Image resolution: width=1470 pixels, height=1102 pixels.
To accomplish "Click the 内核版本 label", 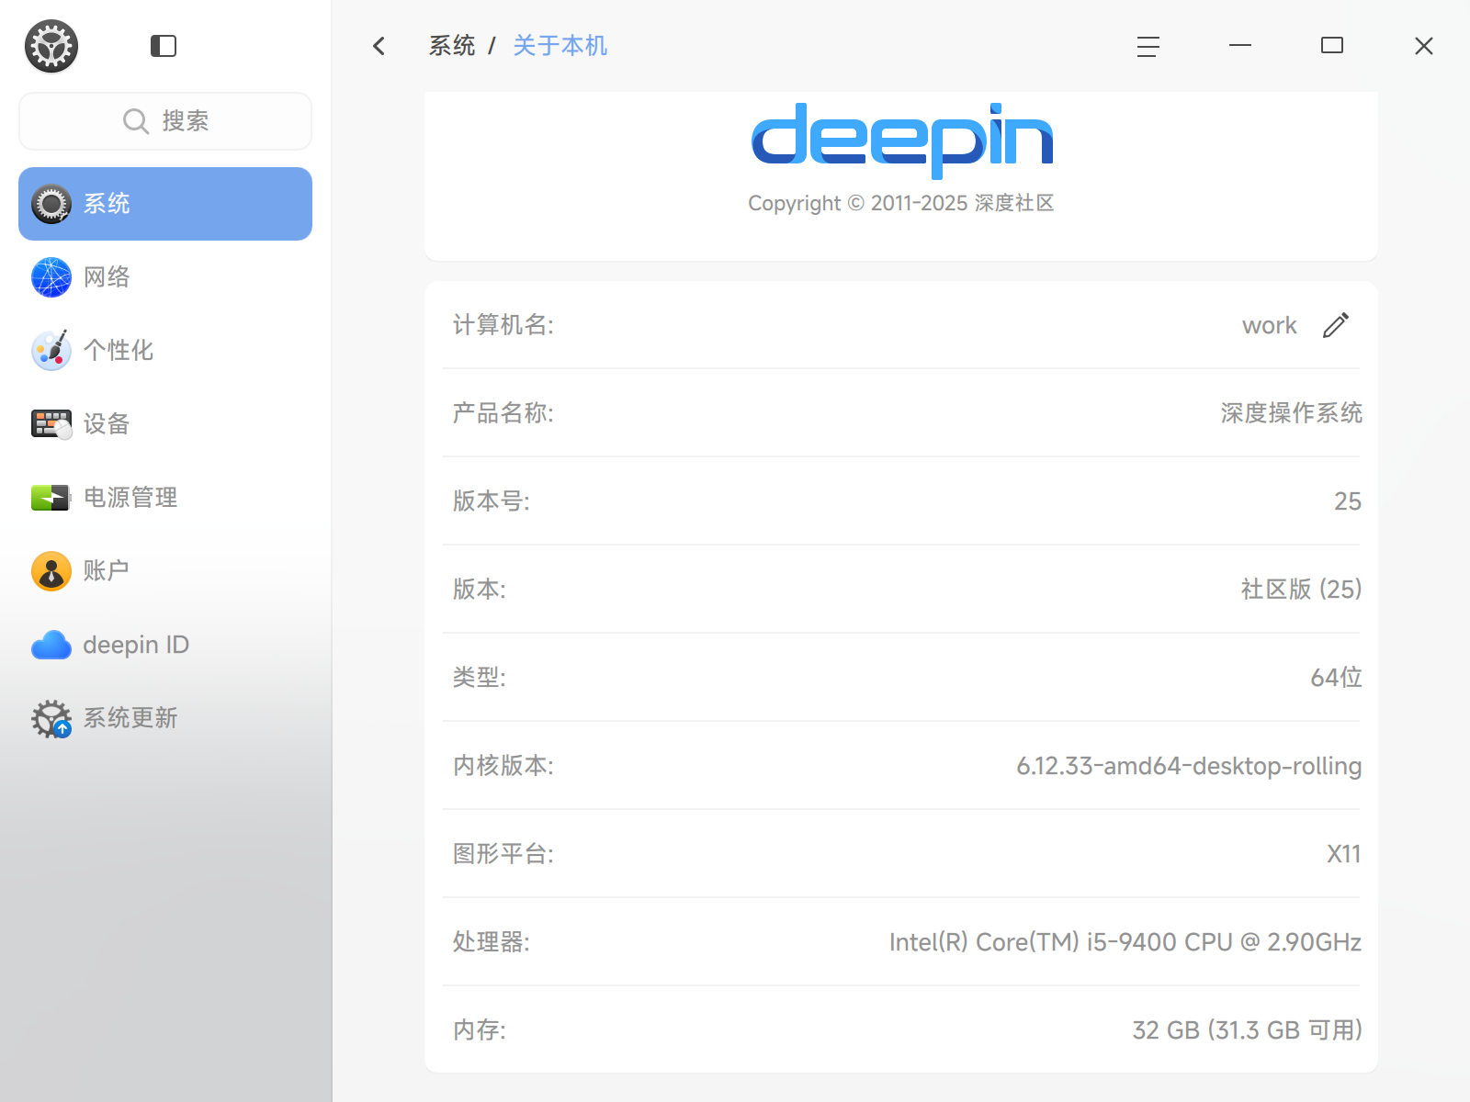I will [503, 766].
